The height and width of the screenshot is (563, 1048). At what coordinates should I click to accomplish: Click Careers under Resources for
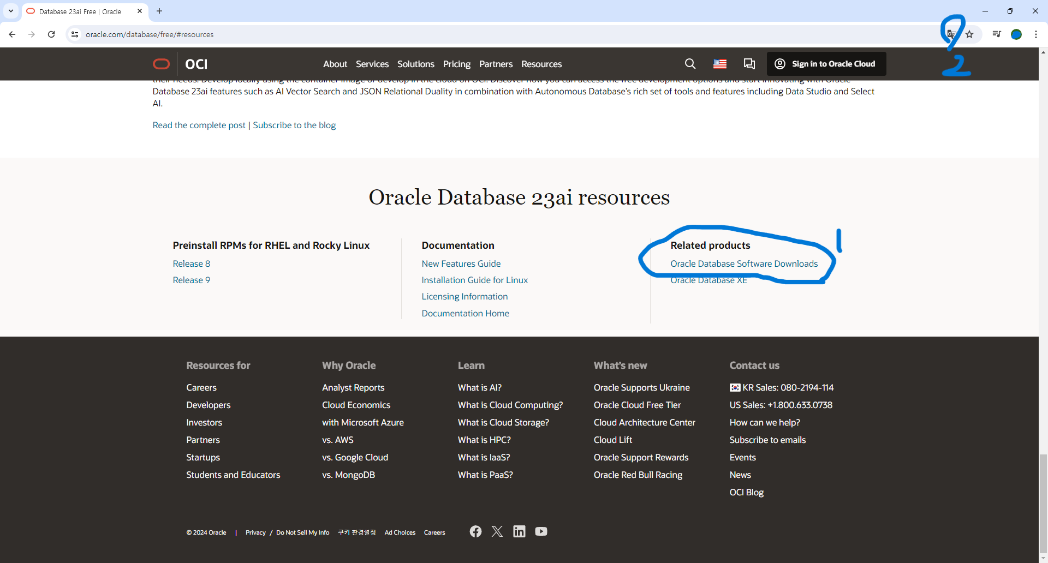[x=201, y=387]
